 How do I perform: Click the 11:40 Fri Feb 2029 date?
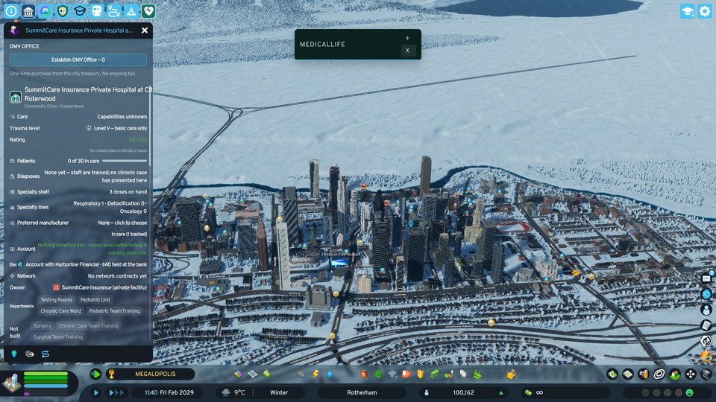[169, 392]
